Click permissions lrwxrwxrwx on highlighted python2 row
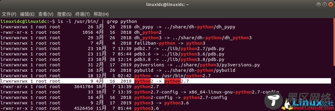 (14, 81)
